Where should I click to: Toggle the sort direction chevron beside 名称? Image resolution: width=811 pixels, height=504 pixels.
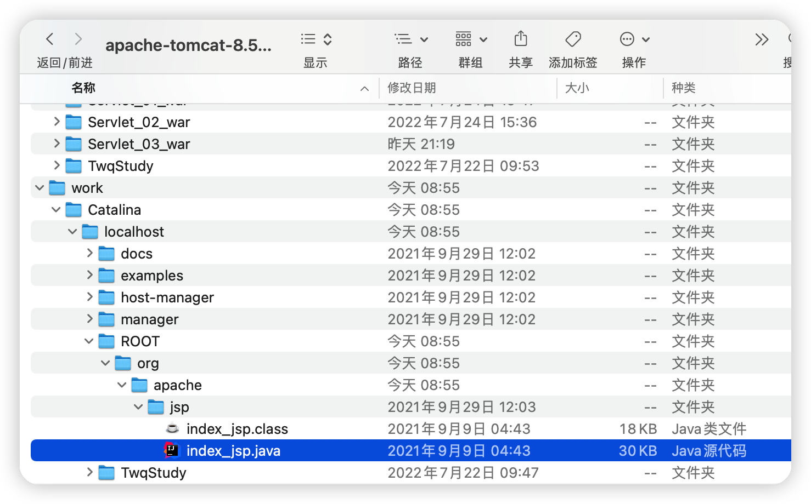coord(363,88)
